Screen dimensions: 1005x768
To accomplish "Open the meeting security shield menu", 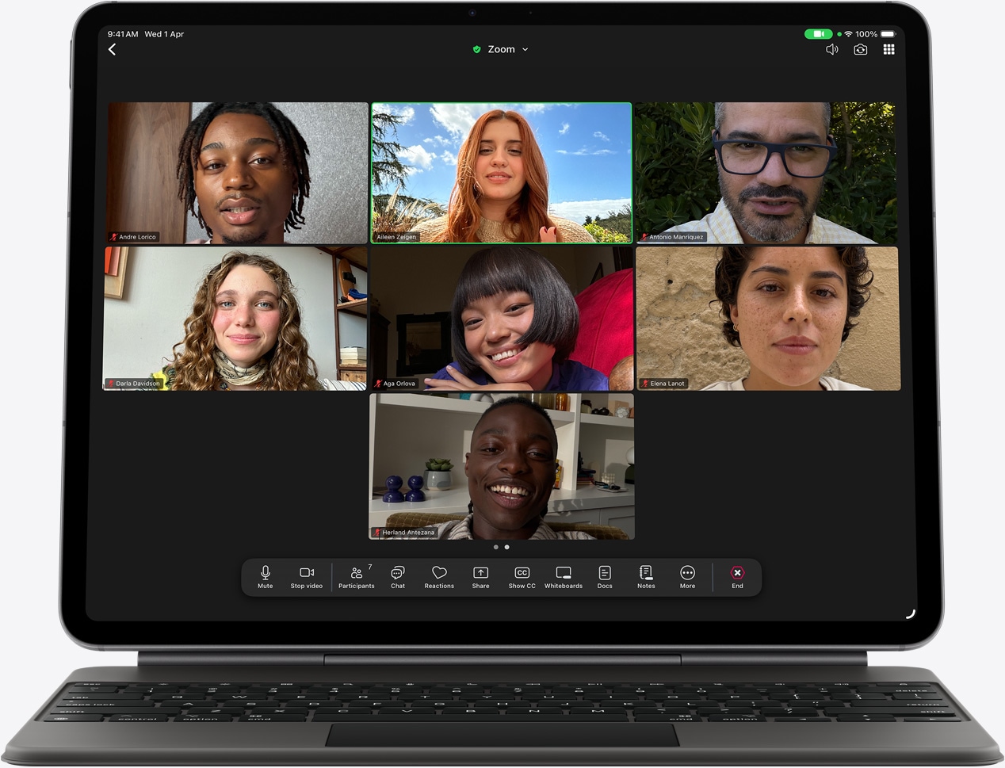I will pyautogui.click(x=476, y=49).
